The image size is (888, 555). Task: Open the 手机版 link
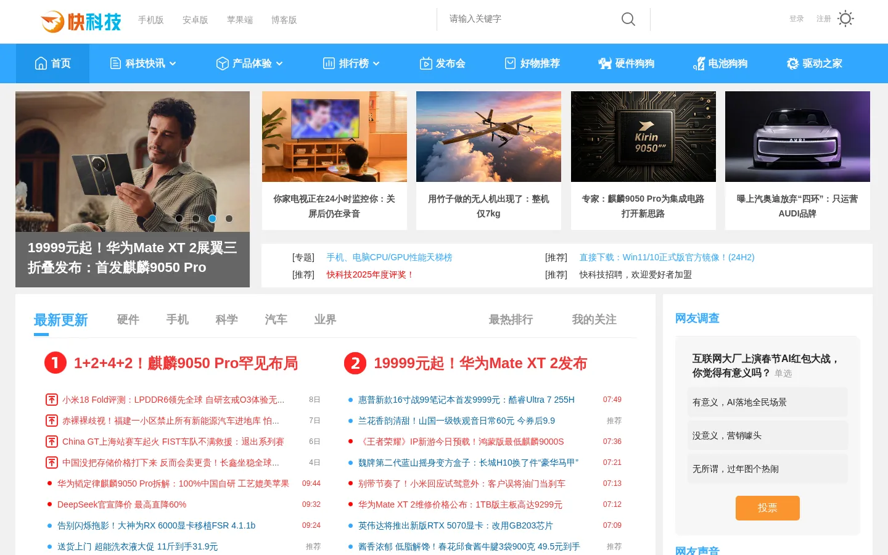tap(151, 20)
